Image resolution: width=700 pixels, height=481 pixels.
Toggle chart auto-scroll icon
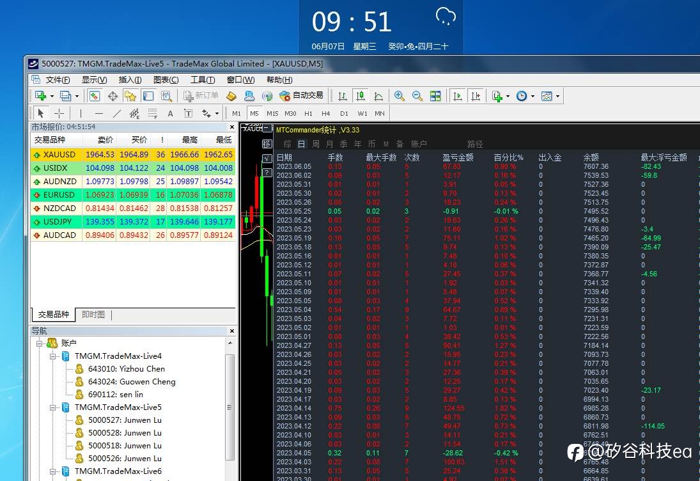click(457, 95)
